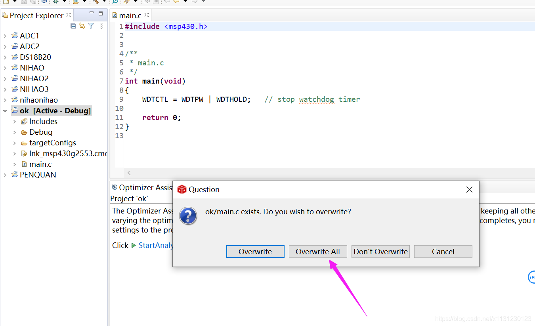Expand the ADC1 project node
Image resolution: width=535 pixels, height=326 pixels.
5,36
